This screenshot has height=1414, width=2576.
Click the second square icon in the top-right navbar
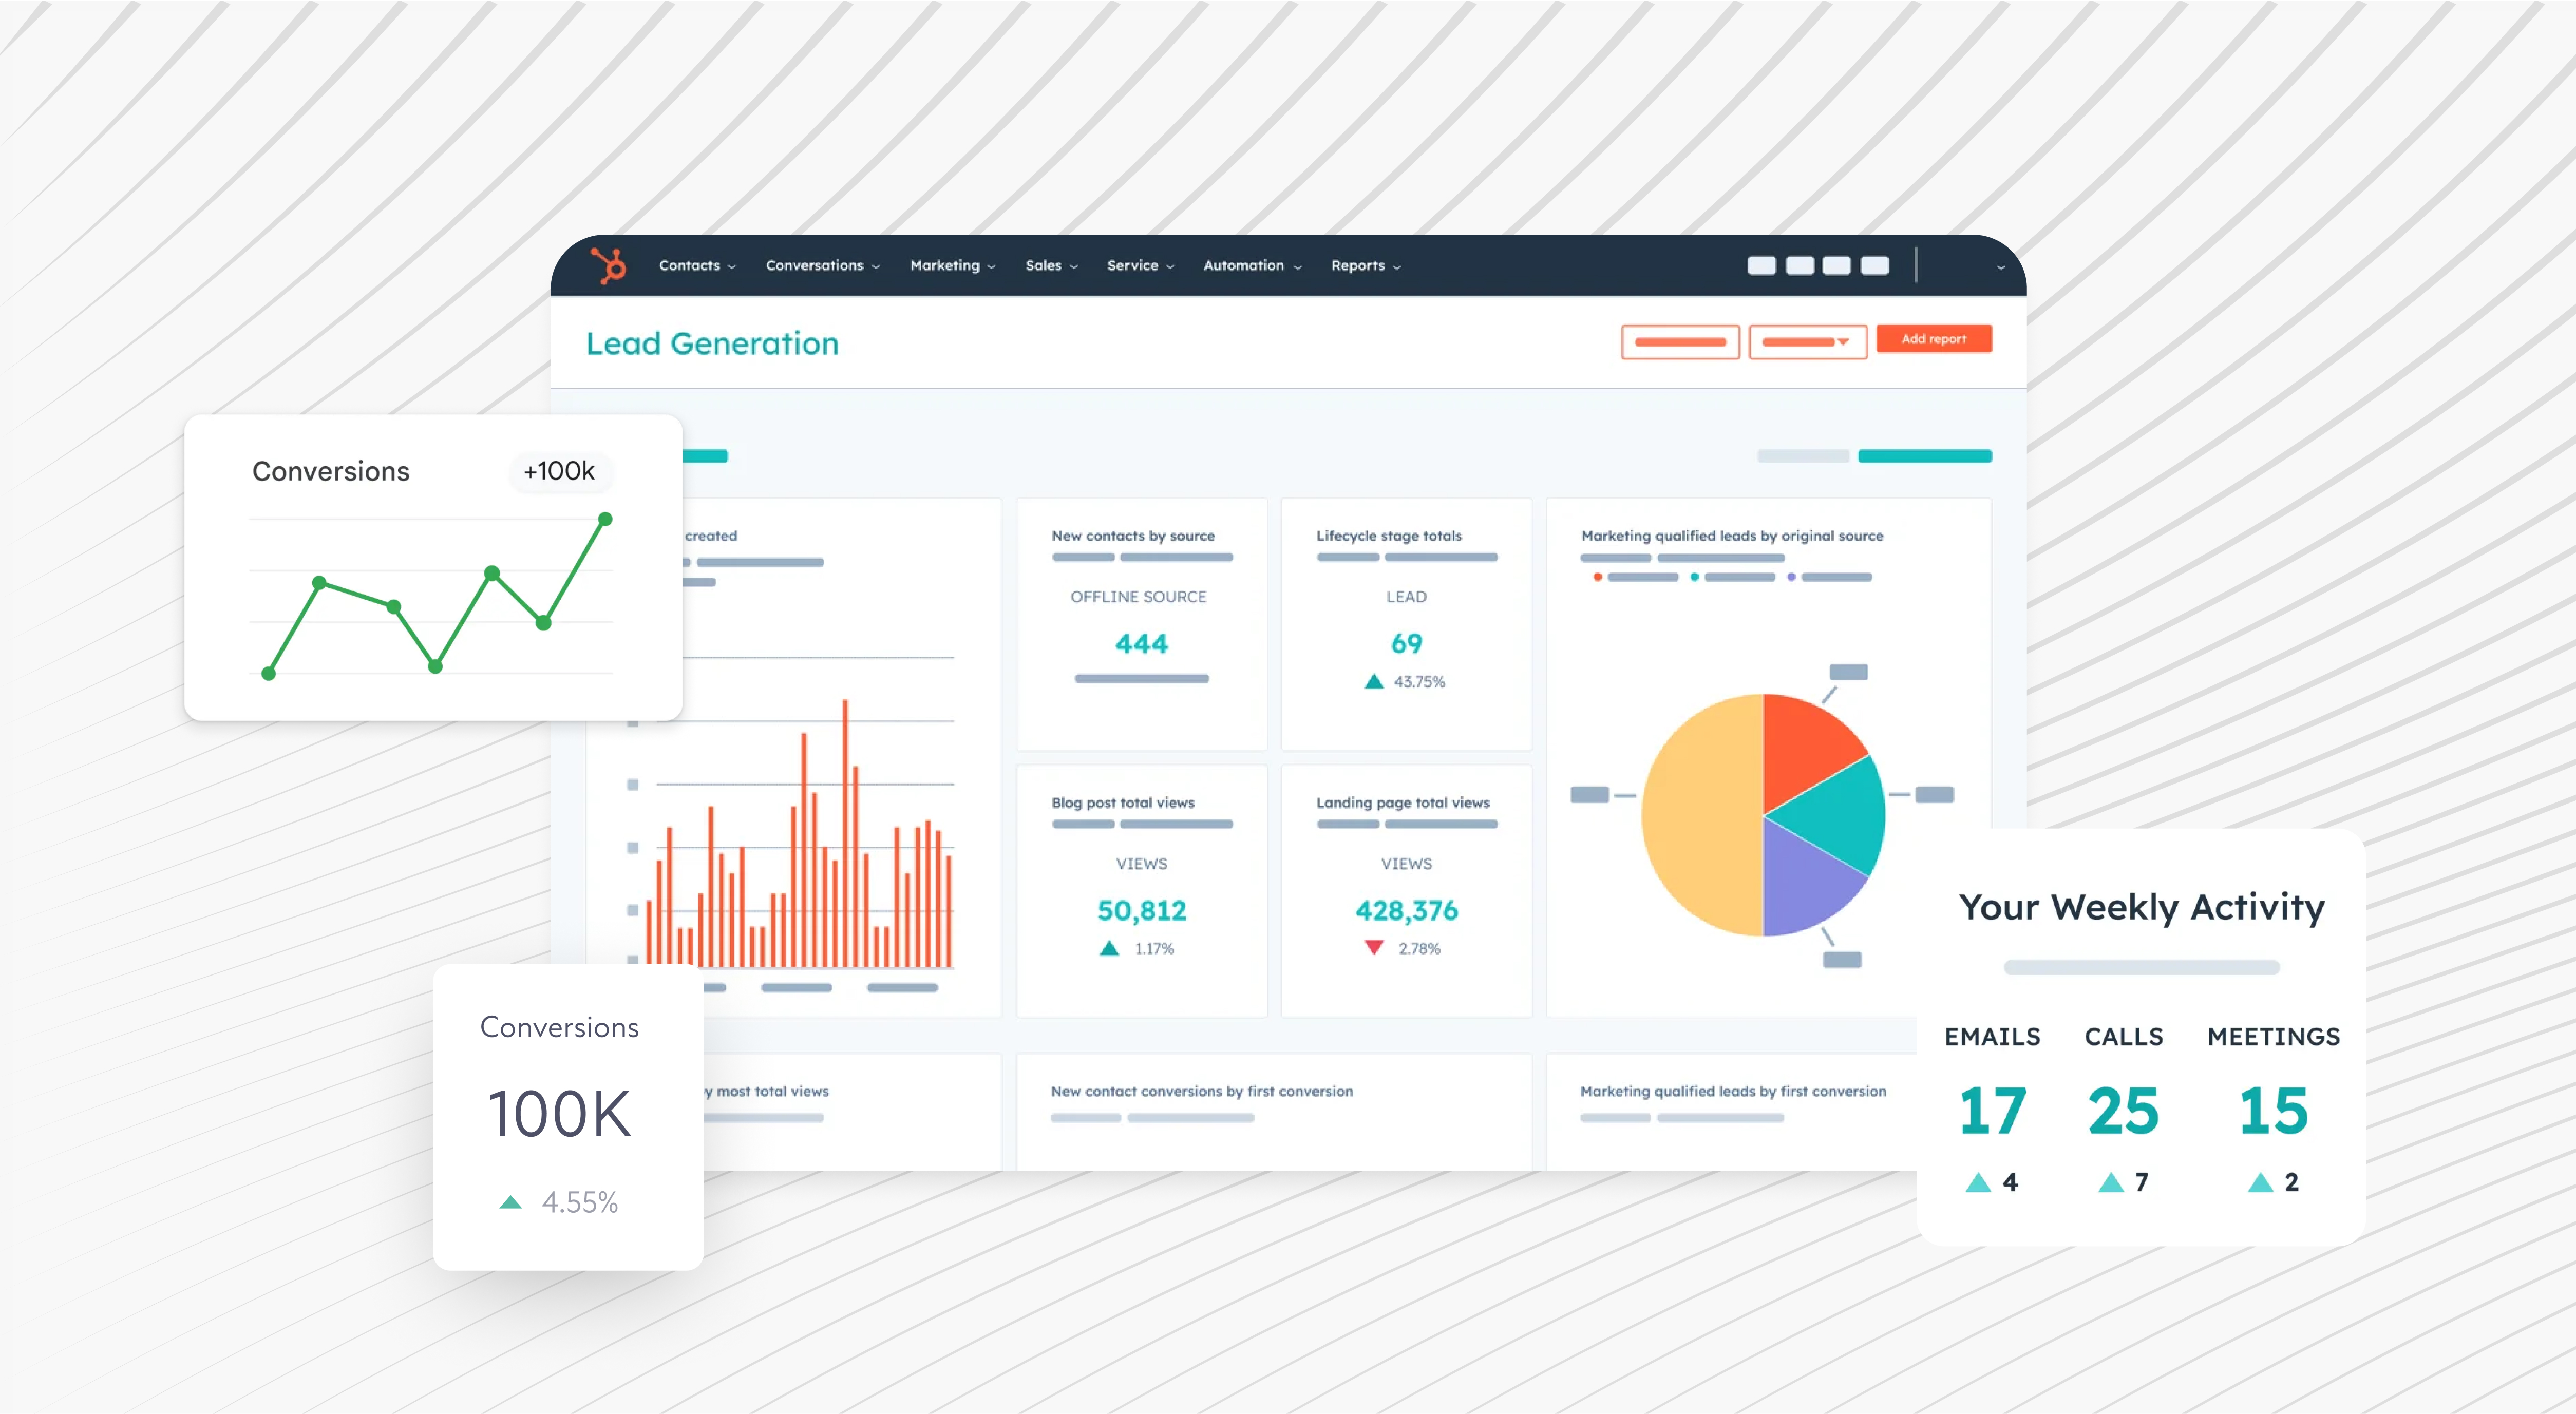click(1800, 265)
